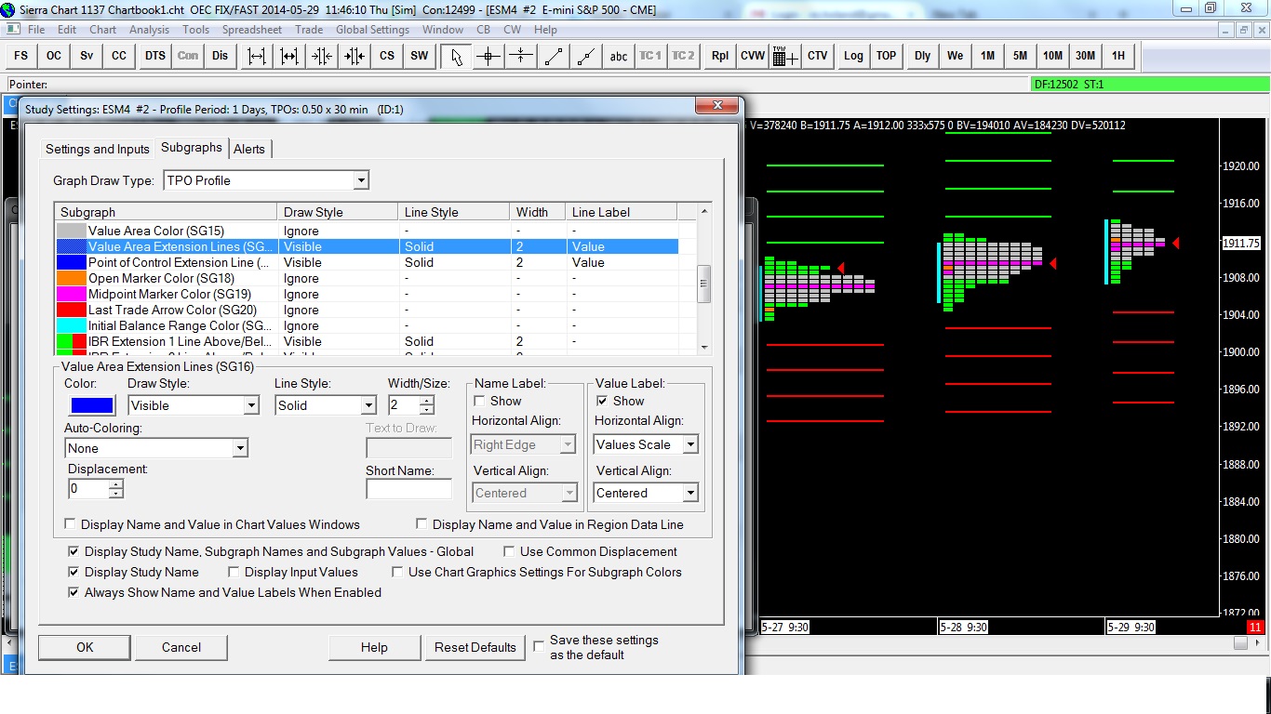Click the Rpl replay toolbar button
1271x714 pixels.
pos(719,56)
